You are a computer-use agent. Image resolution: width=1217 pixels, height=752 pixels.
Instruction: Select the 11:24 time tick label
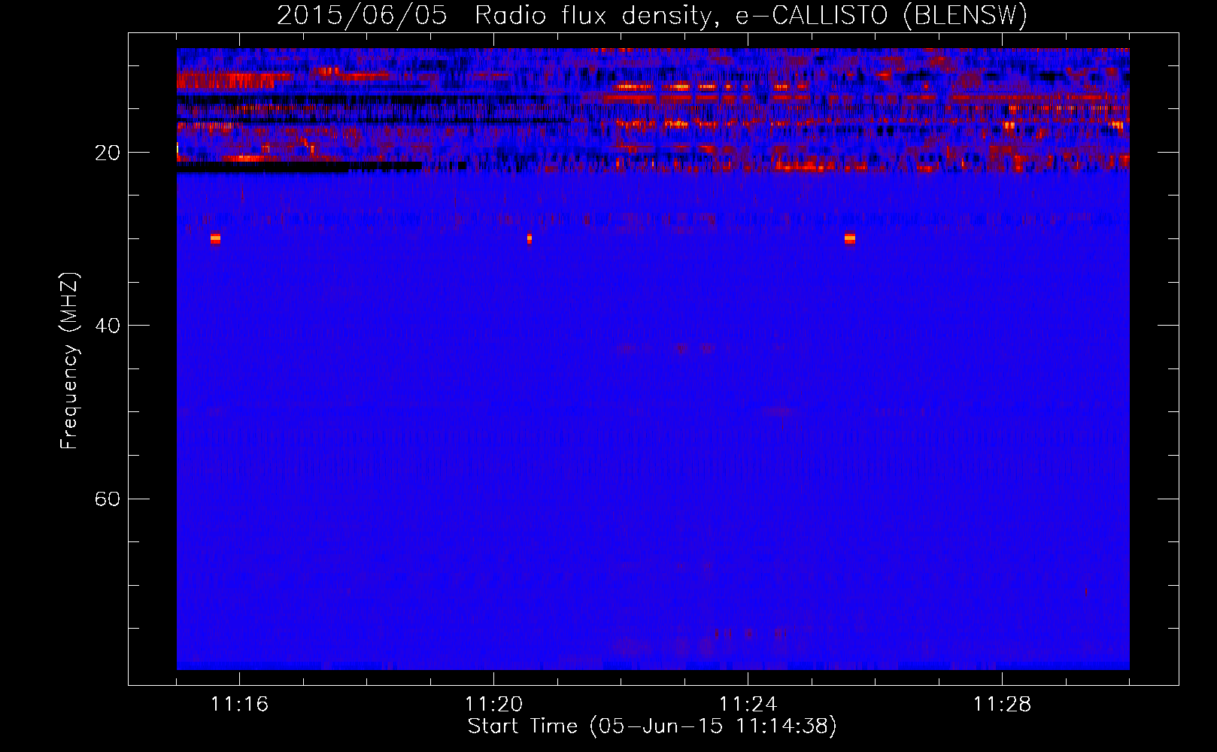[x=748, y=705]
